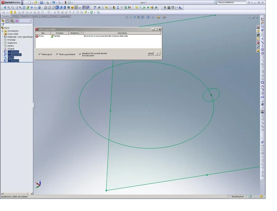Viewport: 277px width, 211px height.
Task: Click the Zoom to area heads-up icon
Action: point(130,17)
